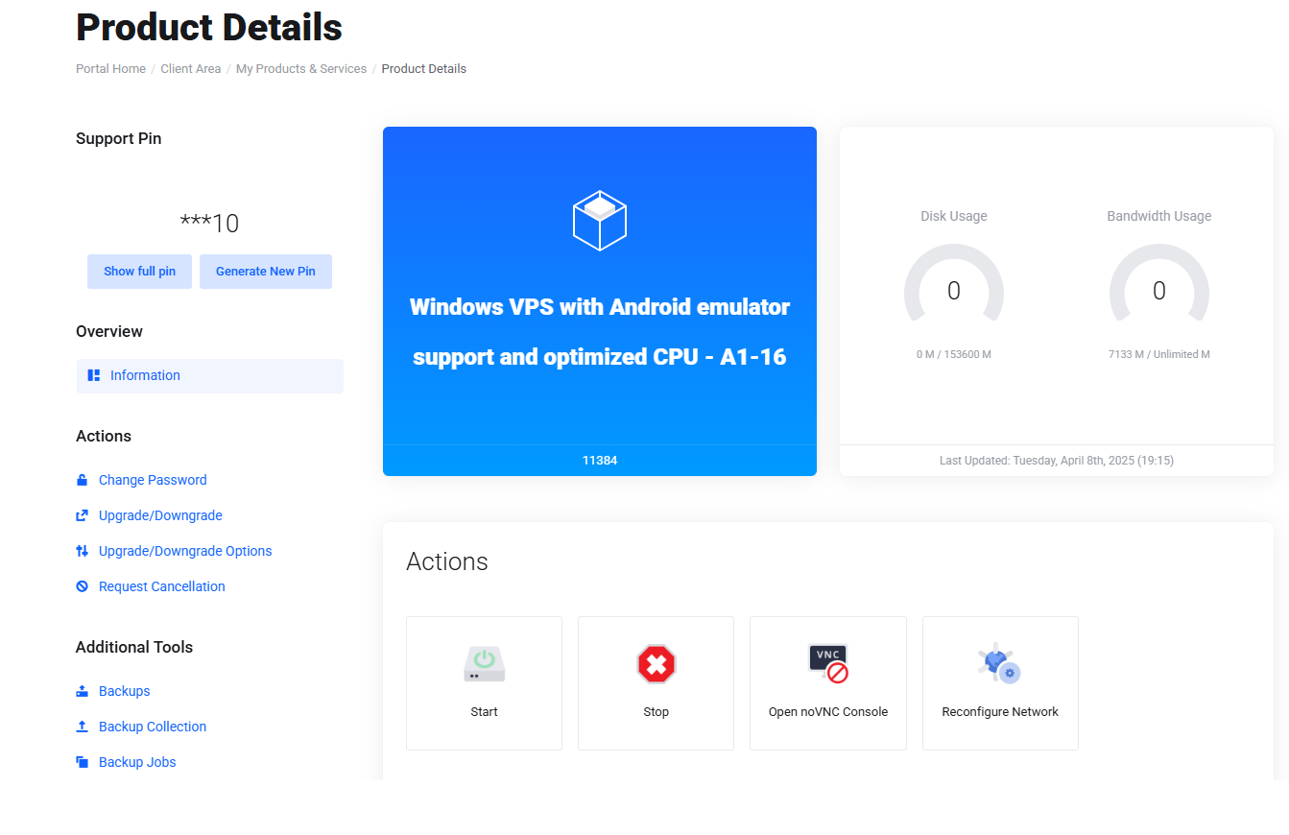This screenshot has width=1289, height=835.
Task: Open noVNC Console tile
Action: tap(828, 683)
